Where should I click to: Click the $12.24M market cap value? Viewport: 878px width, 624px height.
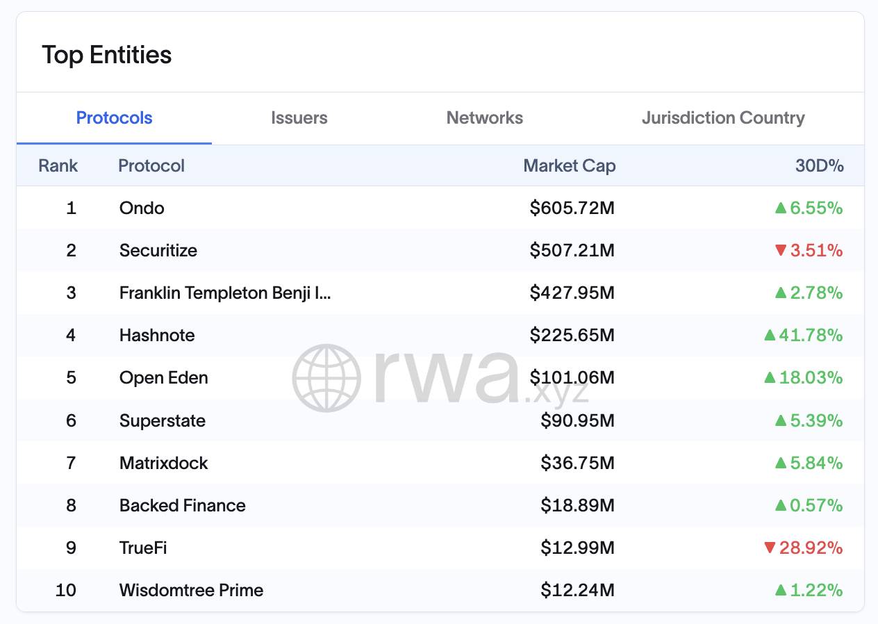coord(578,590)
